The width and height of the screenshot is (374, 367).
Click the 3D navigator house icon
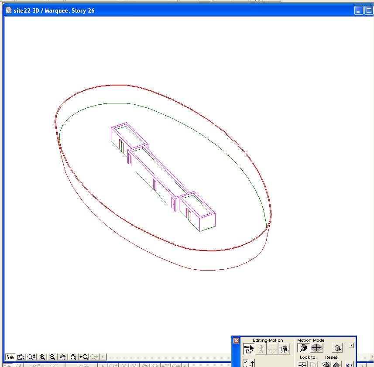pyautogui.click(x=10, y=357)
